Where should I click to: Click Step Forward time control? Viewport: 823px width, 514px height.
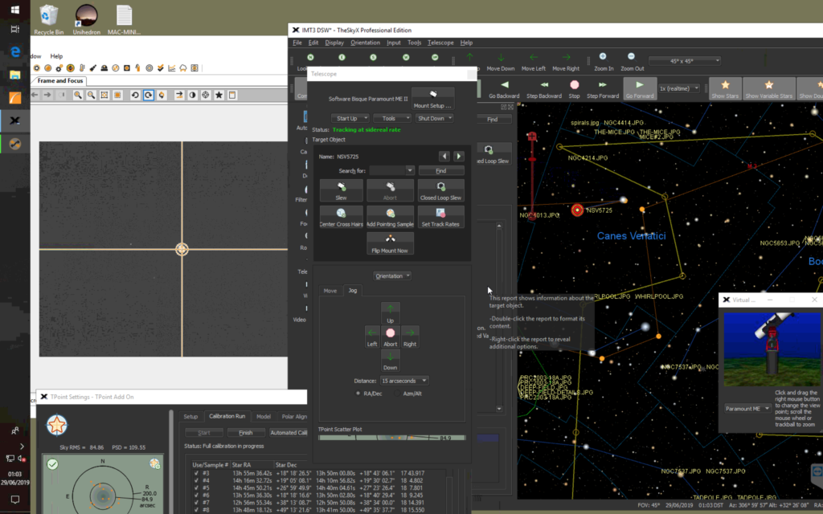(x=603, y=88)
